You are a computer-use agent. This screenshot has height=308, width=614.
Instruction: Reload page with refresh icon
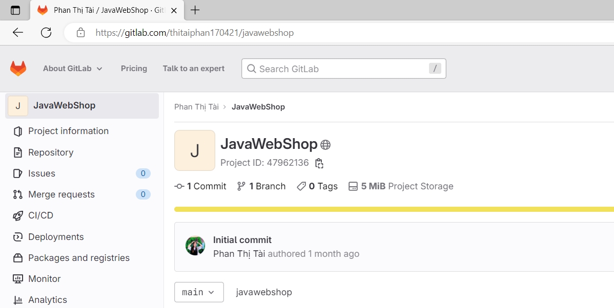coord(46,32)
